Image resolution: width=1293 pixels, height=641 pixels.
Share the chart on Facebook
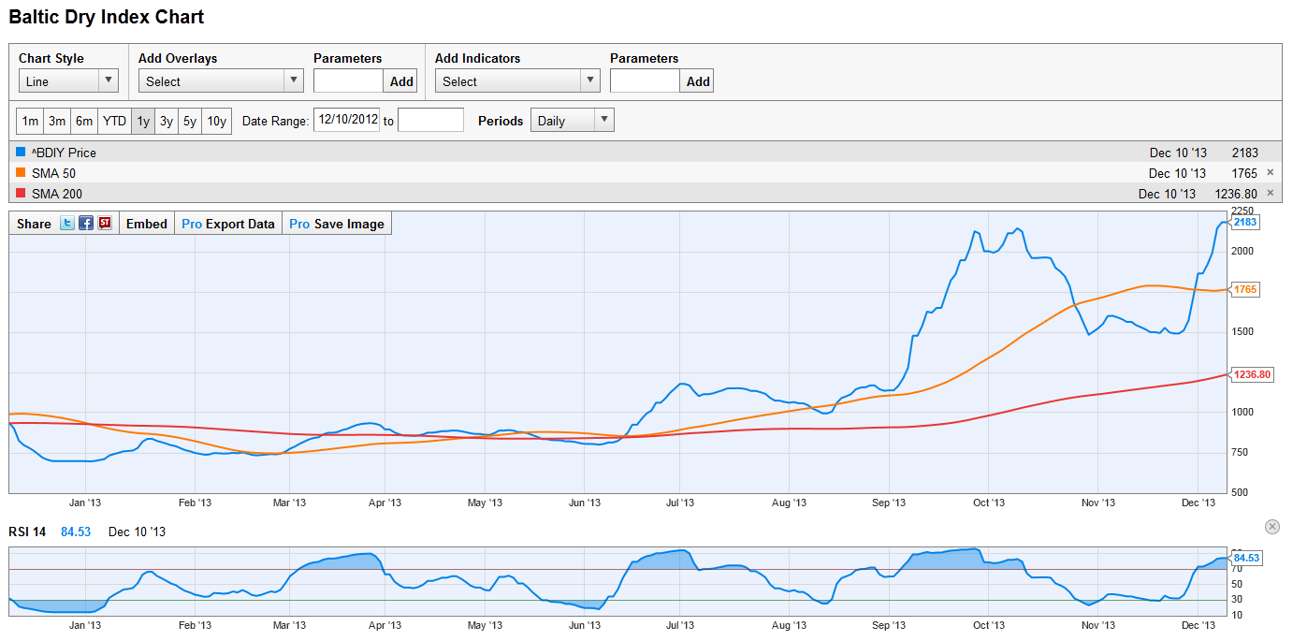click(86, 224)
